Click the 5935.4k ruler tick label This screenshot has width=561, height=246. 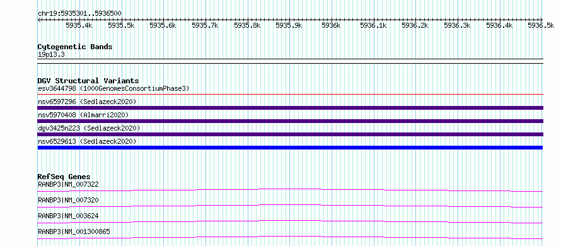tap(79, 25)
